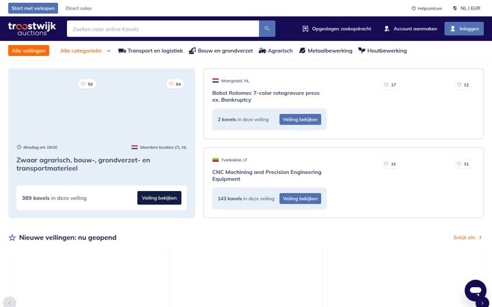
Task: Click the truck icon for Transport en logistiek
Action: (122, 50)
